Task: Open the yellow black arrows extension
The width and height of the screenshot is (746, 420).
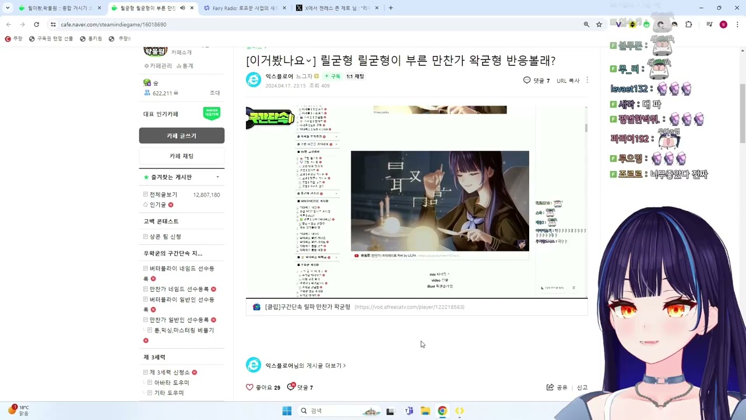Action: point(632,24)
